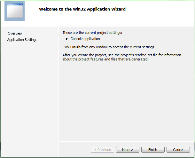Viewport: 195px width, 158px height.
Task: Click title bar strip on wizard icon
Action: 14,4
